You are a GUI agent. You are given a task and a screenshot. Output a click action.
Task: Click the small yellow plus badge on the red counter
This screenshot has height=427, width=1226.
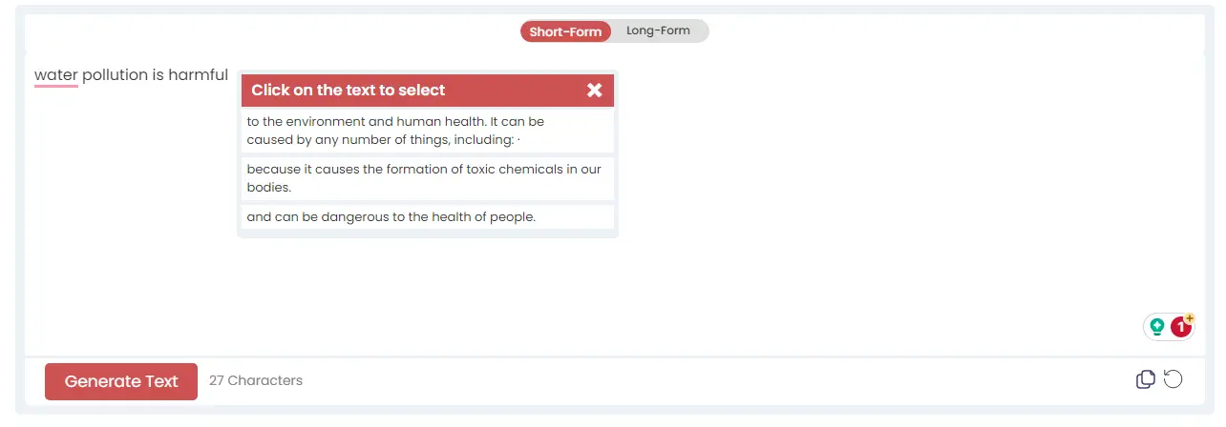pos(1190,317)
